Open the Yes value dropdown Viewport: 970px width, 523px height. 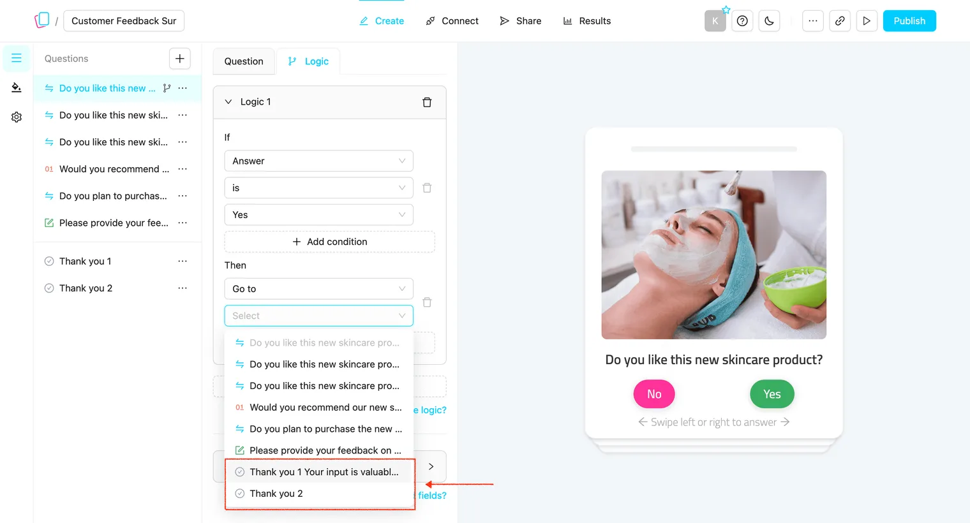(x=318, y=215)
